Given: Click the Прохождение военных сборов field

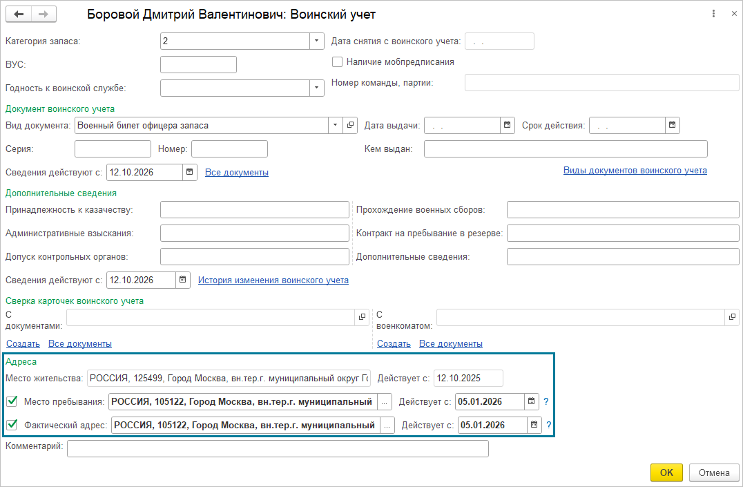Looking at the screenshot, I should [x=623, y=209].
